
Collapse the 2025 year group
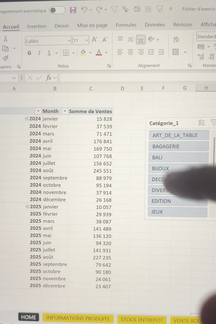[x=27, y=206]
